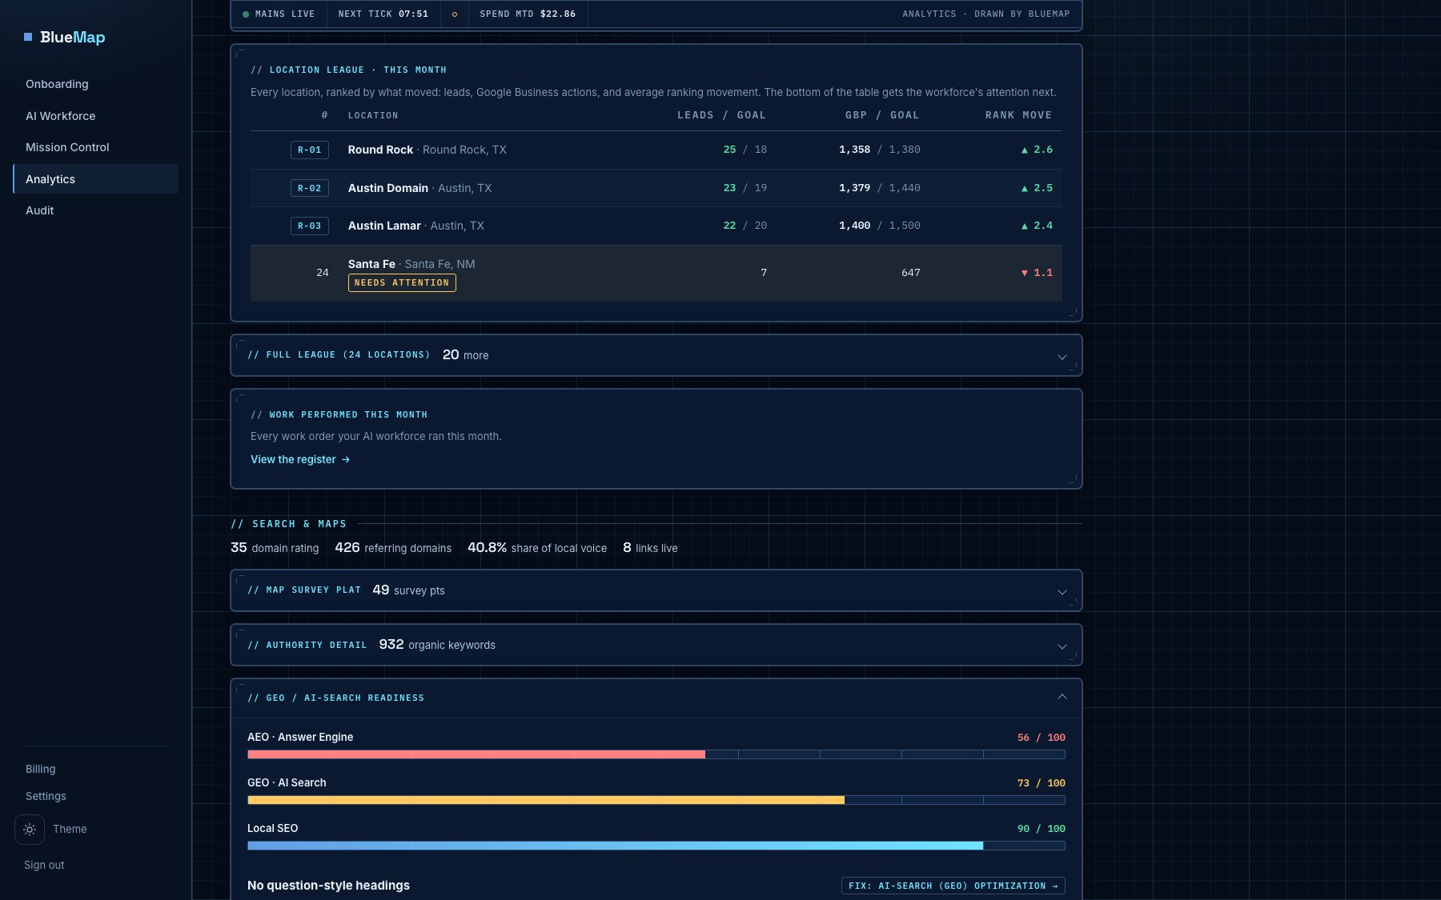This screenshot has width=1441, height=900.
Task: Click the GBP / Goal column header
Action: [882, 115]
